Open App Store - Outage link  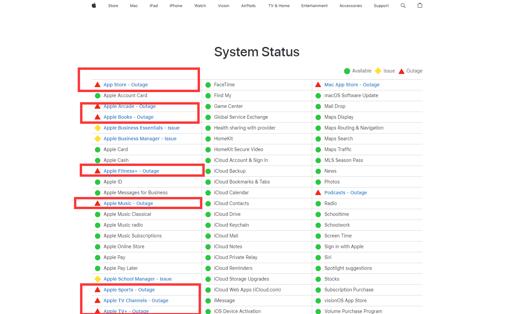coord(126,85)
